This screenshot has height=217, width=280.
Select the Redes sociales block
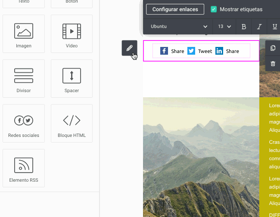(x=24, y=124)
